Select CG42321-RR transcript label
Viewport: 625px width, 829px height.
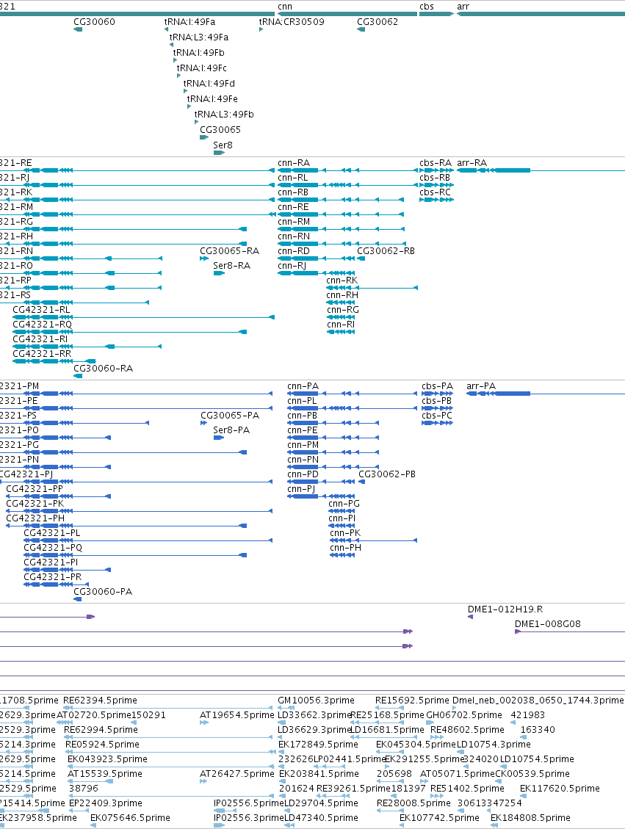tap(42, 354)
